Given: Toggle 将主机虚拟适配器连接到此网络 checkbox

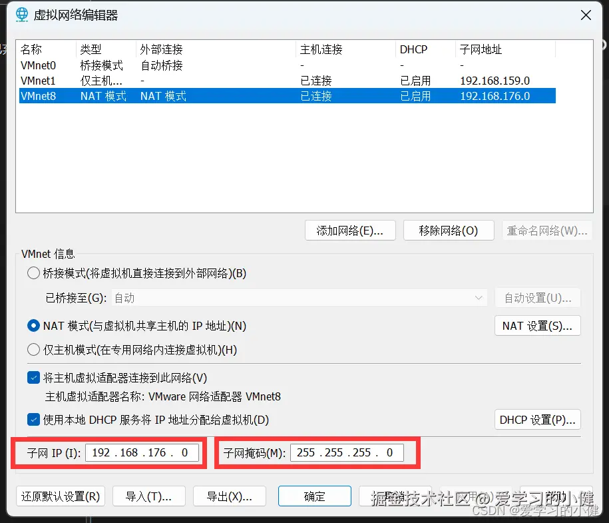Looking at the screenshot, I should [33, 378].
